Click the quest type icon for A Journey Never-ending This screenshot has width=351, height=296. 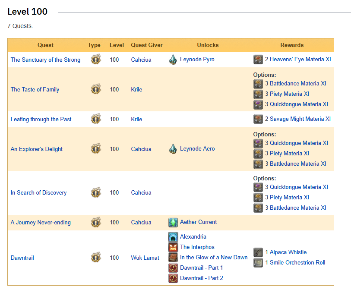pos(96,222)
